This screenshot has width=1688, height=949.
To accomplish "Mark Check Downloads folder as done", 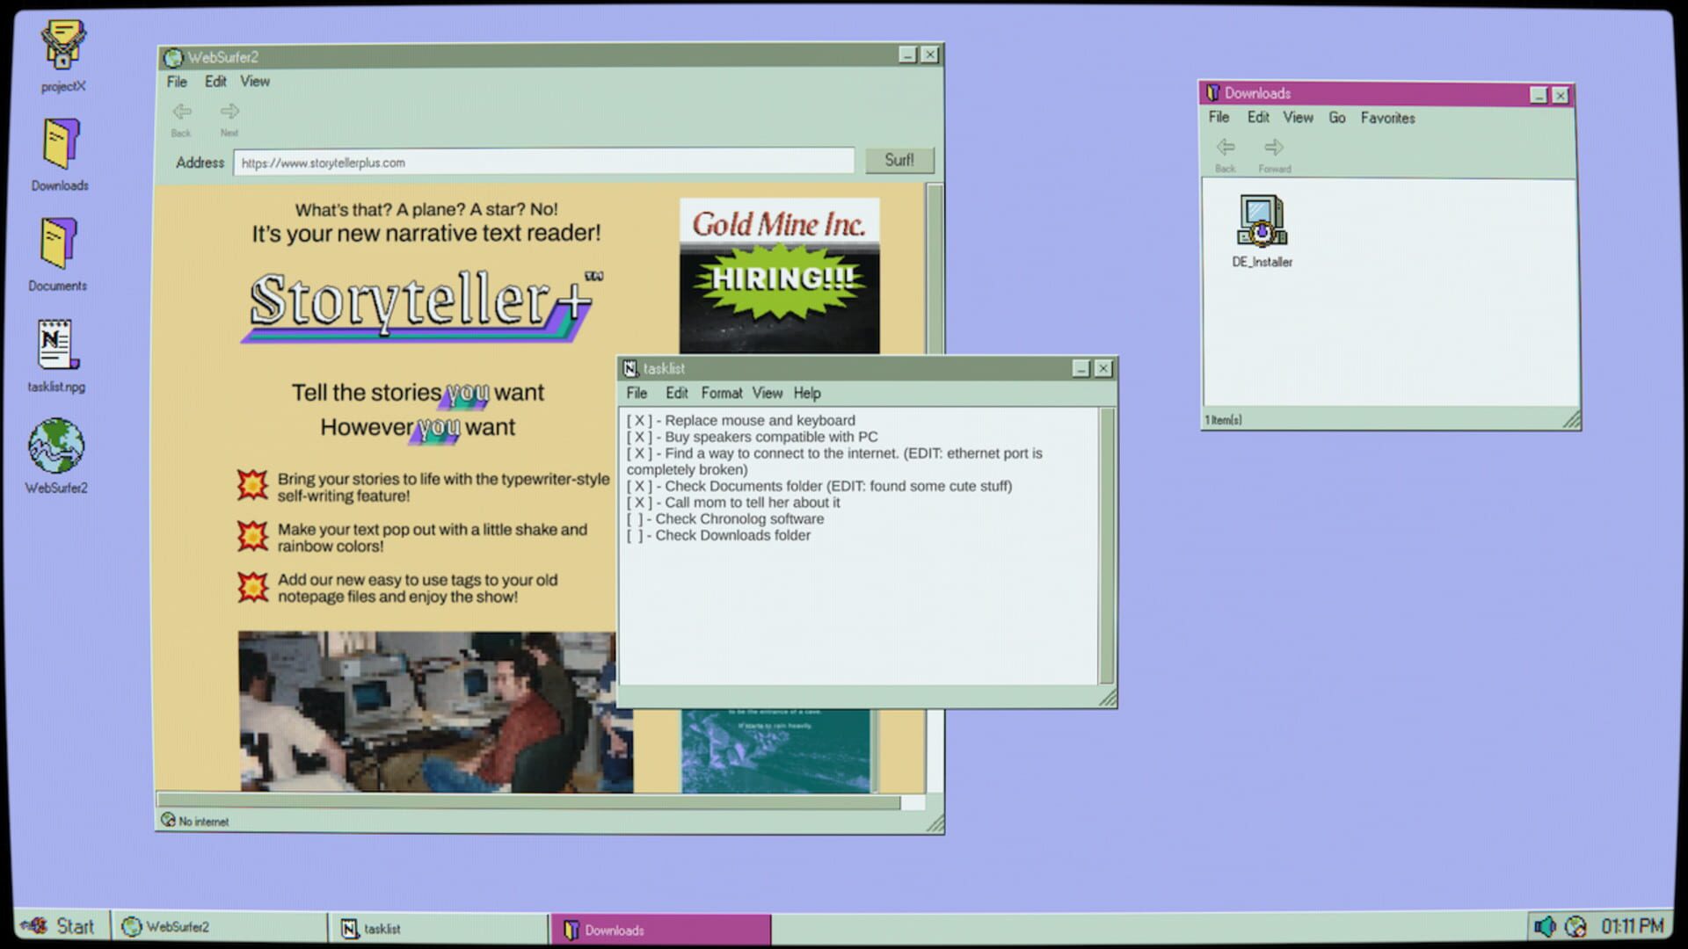I will point(635,535).
